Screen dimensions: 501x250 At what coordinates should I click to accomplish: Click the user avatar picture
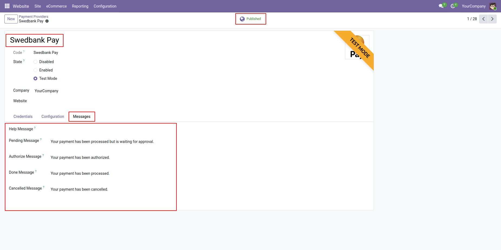(493, 6)
